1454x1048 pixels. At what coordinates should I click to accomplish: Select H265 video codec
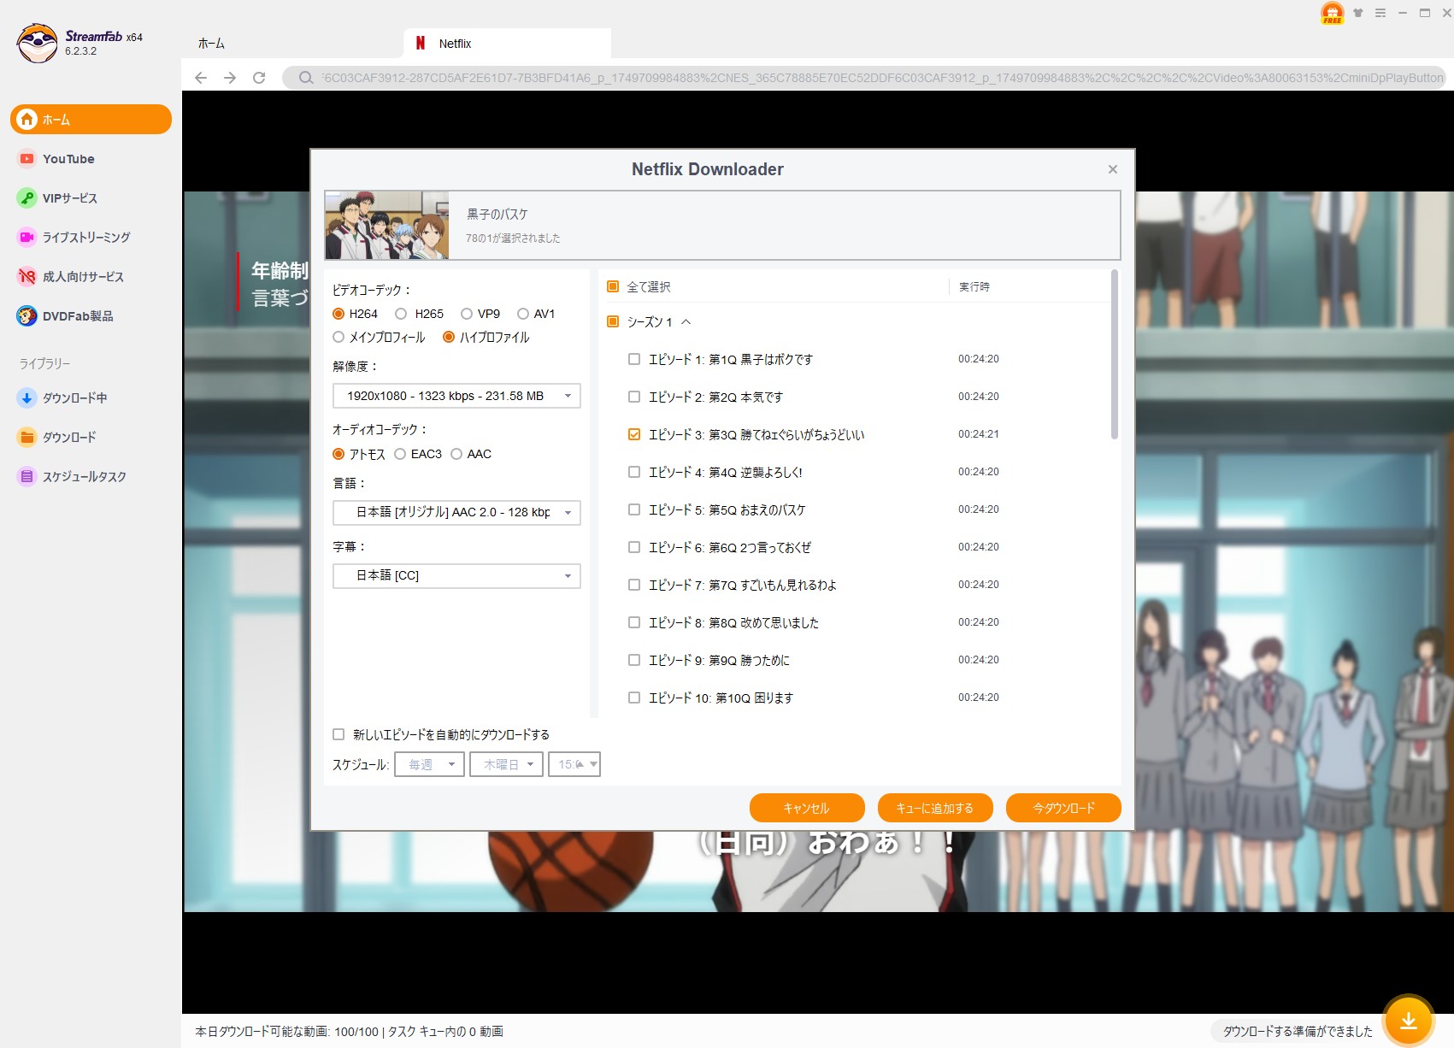pos(400,314)
